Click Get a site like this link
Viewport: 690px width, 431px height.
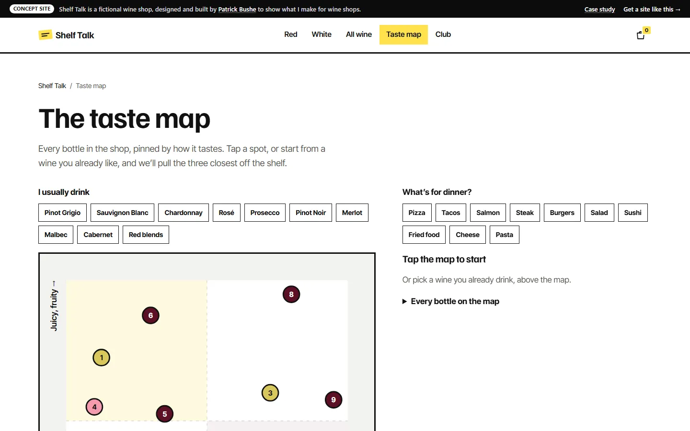pyautogui.click(x=652, y=9)
